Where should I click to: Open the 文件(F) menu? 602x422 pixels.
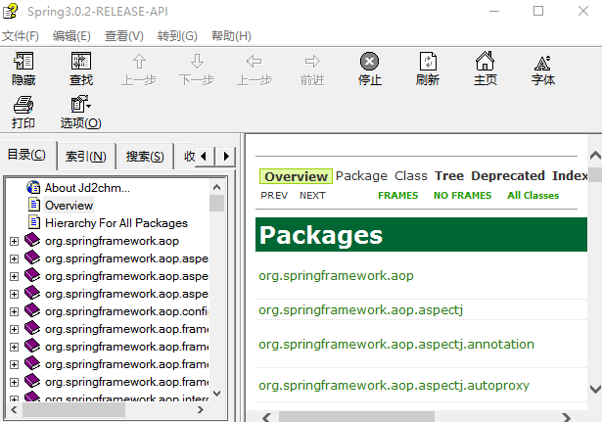pyautogui.click(x=21, y=36)
